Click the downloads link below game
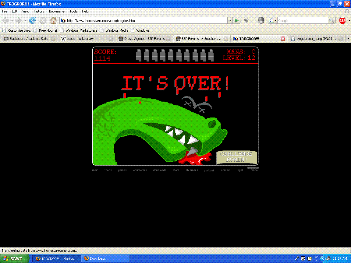This screenshot has width=351, height=263. point(160,170)
